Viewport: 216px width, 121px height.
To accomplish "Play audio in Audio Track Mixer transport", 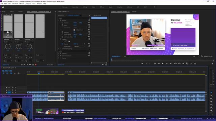I will [27, 65].
